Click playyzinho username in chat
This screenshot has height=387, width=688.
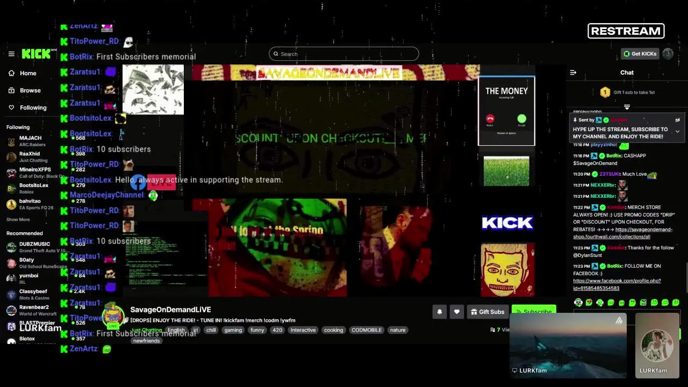click(x=603, y=145)
